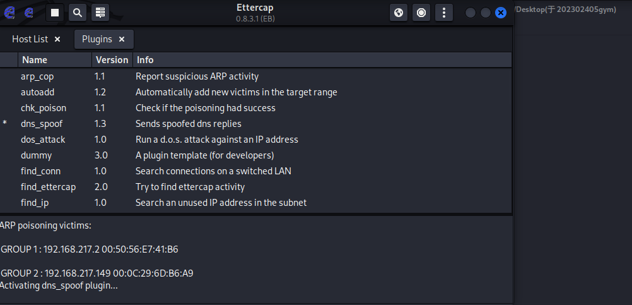Select the arp_cop plugin row
This screenshot has height=305, width=632.
point(37,76)
